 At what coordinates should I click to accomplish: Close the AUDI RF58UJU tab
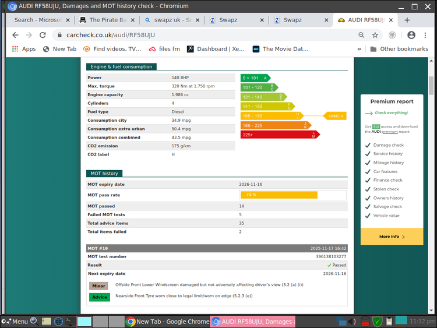pyautogui.click(x=391, y=20)
